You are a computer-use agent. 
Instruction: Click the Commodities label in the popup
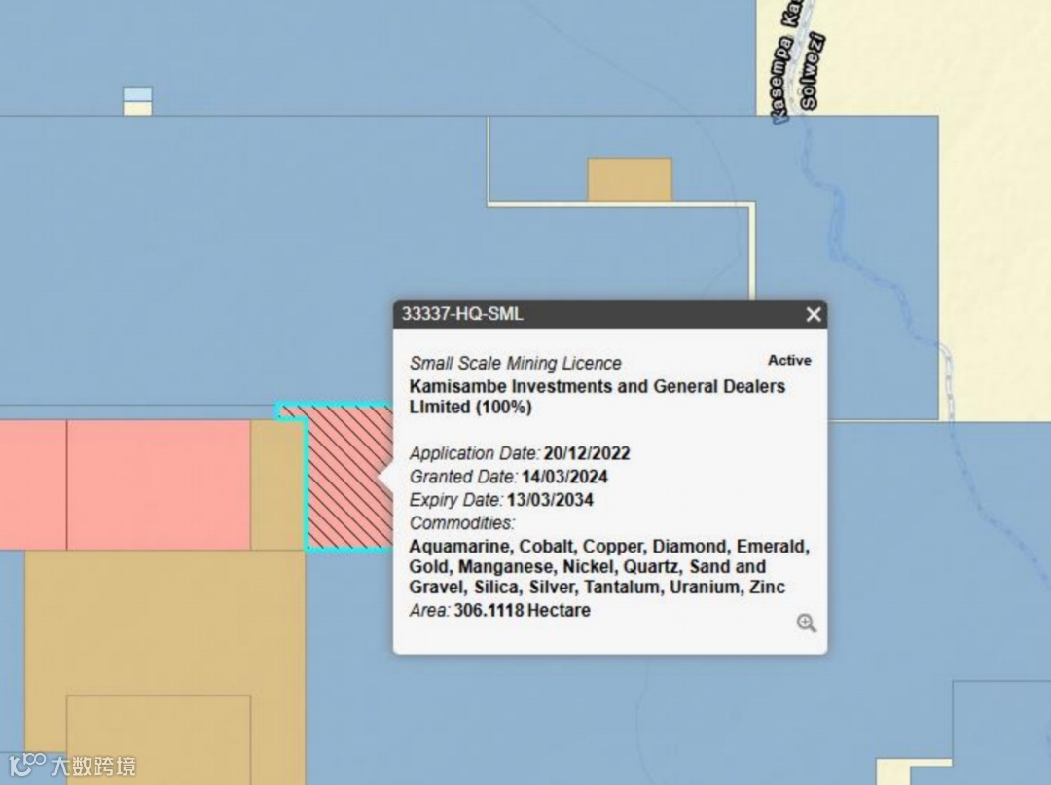pos(462,523)
